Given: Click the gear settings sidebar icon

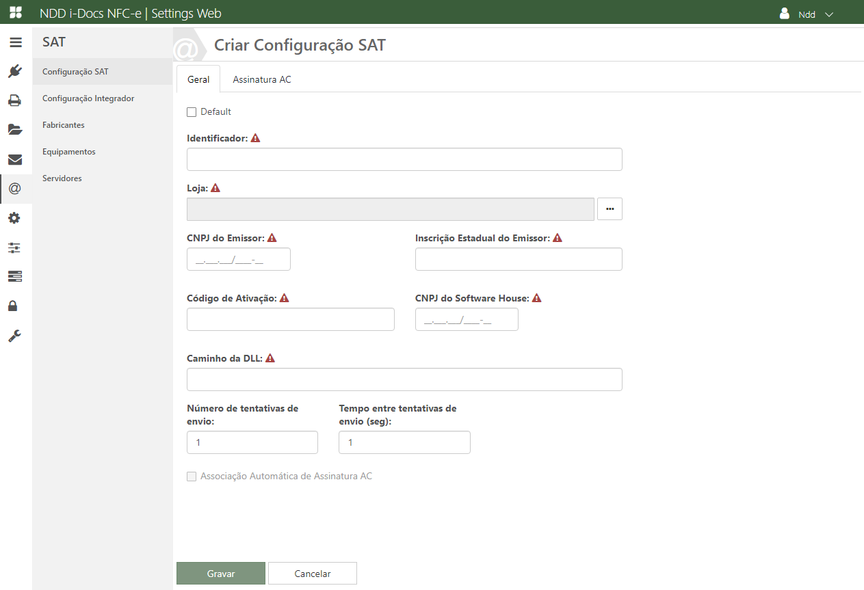Looking at the screenshot, I should [15, 218].
